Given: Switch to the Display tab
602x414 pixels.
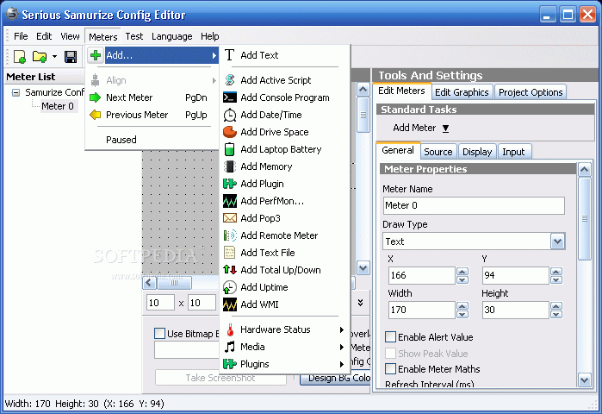Looking at the screenshot, I should 477,152.
